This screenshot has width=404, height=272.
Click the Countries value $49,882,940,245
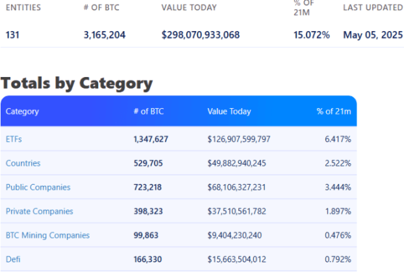[x=236, y=163]
